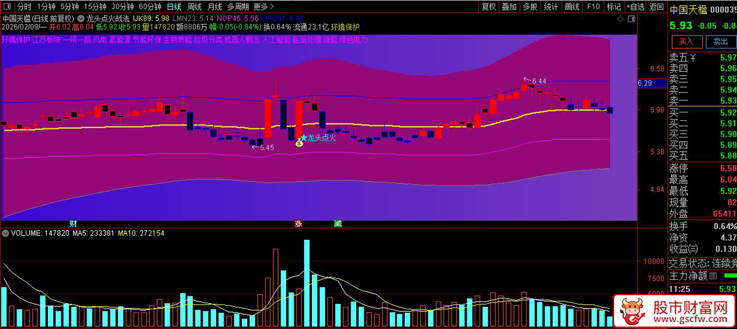The height and width of the screenshot is (329, 737).
Task: Open the 多周期 multi-period tab
Action: 238,7
